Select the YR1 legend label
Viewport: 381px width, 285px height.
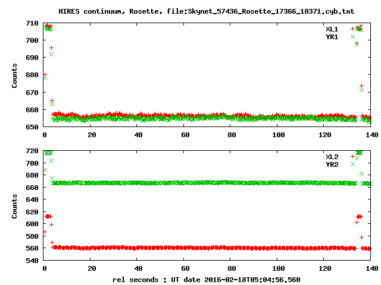(332, 37)
